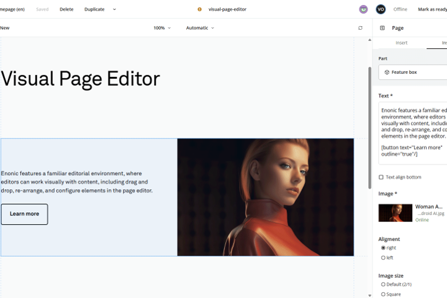This screenshot has height=298, width=447.
Task: Click the New label in the toolbar
Action: (4, 28)
